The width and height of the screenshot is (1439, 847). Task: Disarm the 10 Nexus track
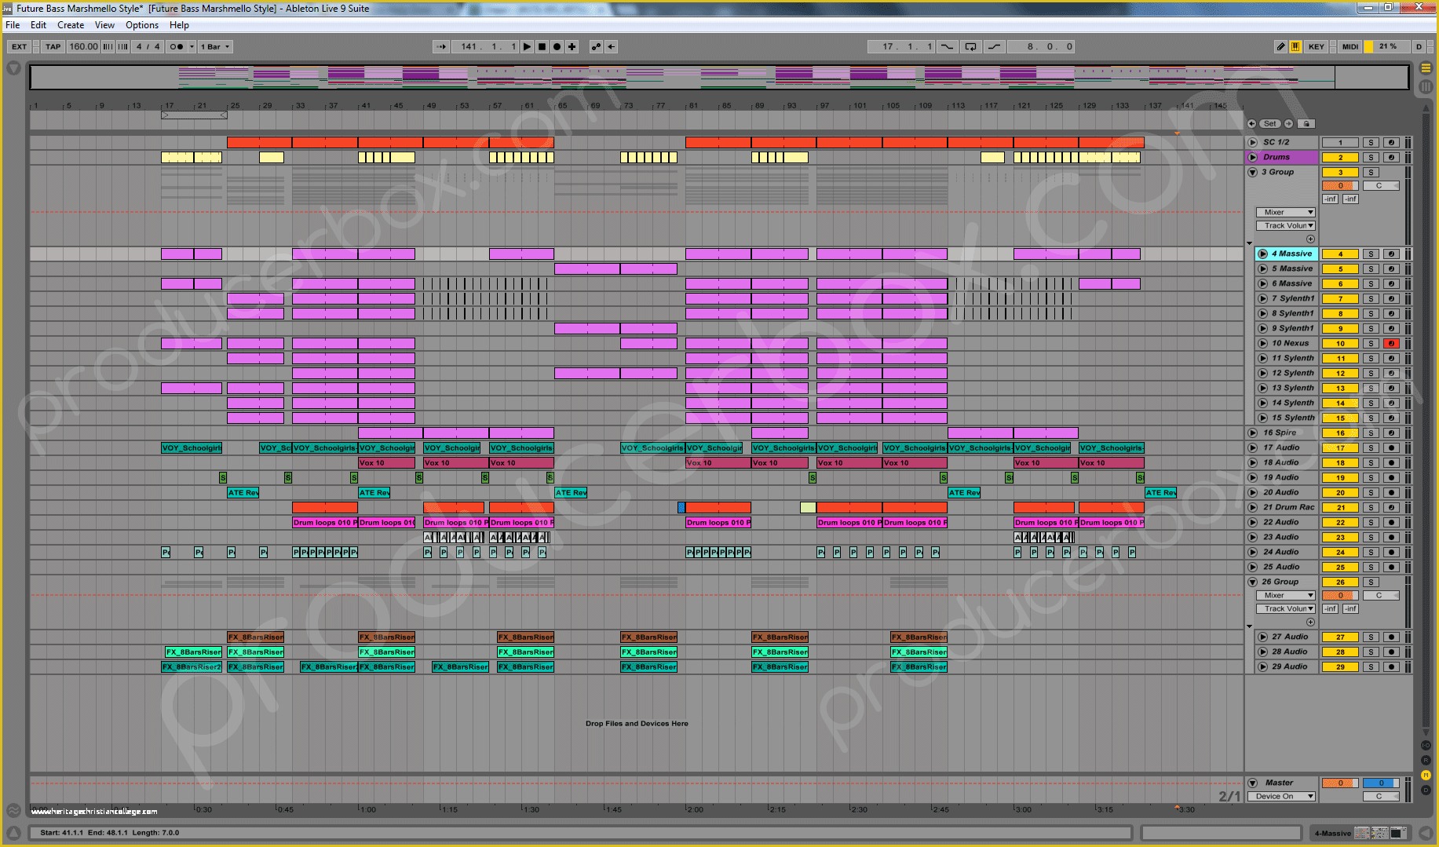coord(1391,343)
